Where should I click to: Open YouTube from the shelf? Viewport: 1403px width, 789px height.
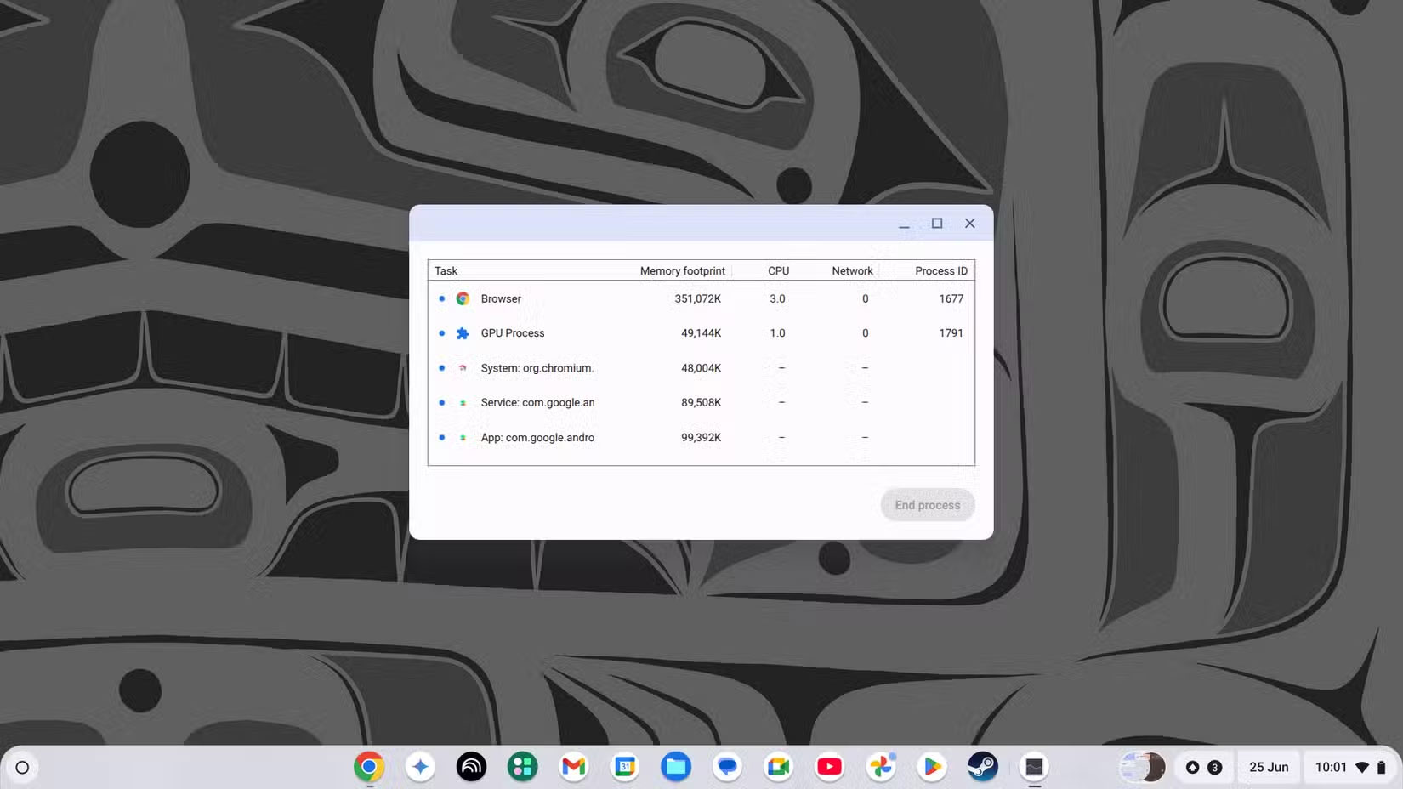tap(829, 767)
